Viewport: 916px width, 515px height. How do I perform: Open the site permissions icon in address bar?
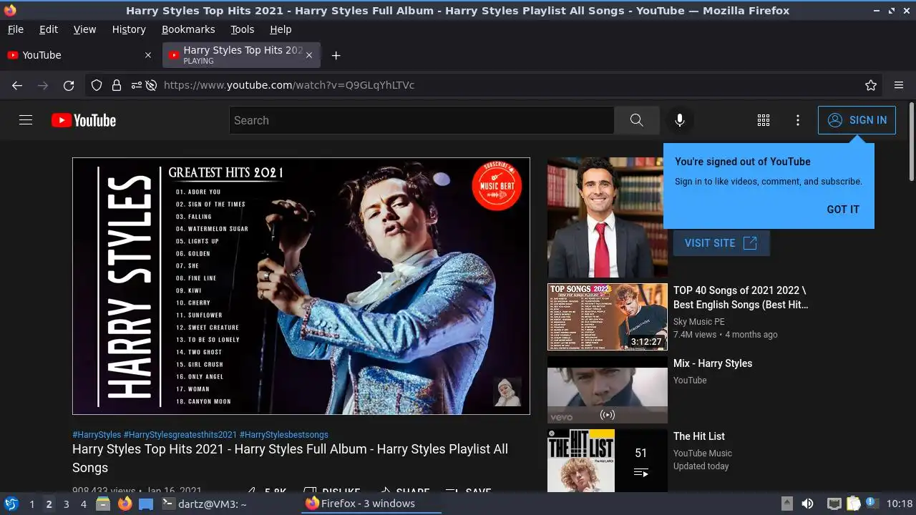(136, 85)
